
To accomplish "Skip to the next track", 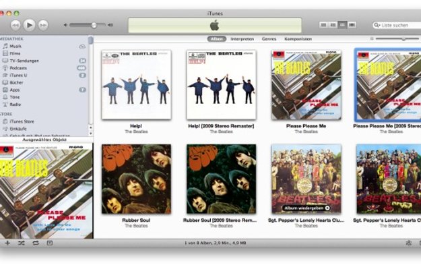I will 43,25.
